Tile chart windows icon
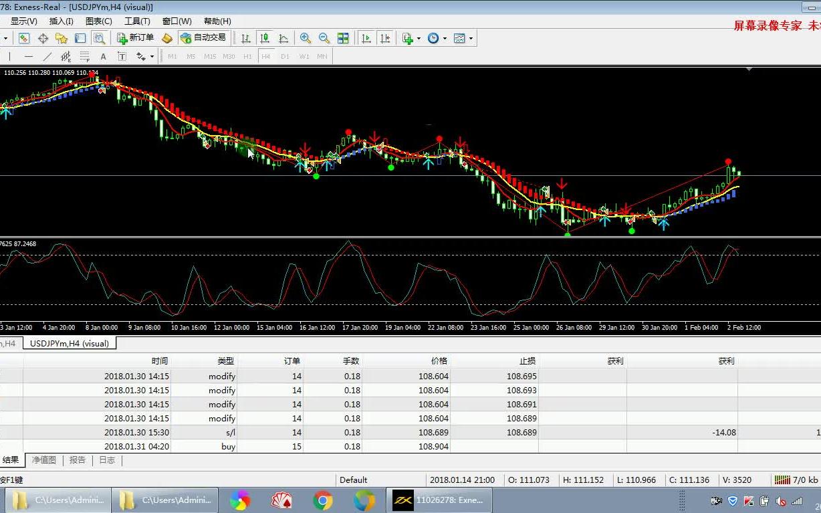This screenshot has width=821, height=513. click(x=343, y=38)
